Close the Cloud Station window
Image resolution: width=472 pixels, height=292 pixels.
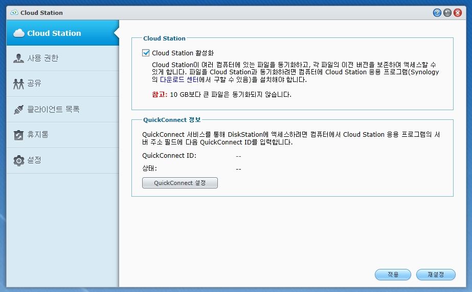pyautogui.click(x=457, y=13)
